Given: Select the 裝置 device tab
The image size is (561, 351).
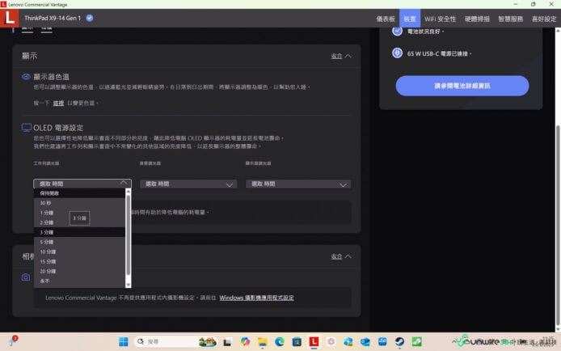Looking at the screenshot, I should 410,19.
